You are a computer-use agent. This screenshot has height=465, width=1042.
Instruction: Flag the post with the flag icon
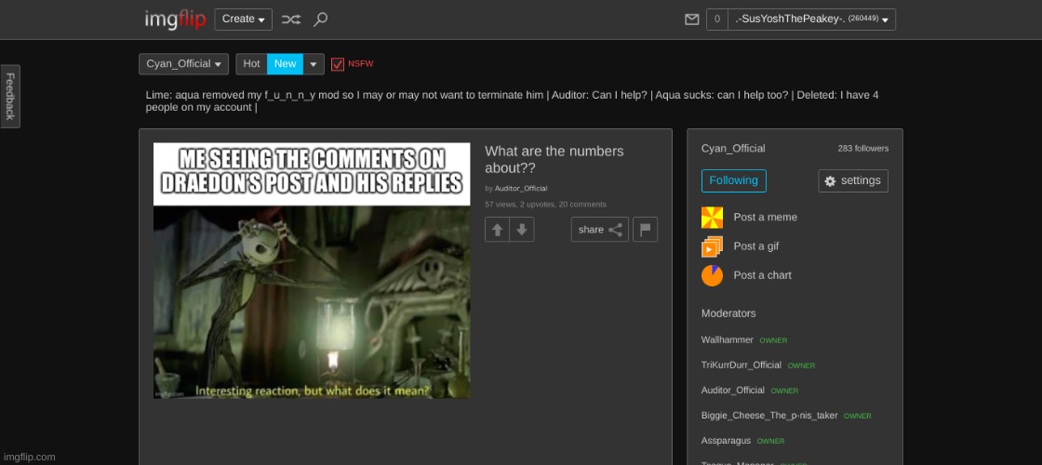point(646,230)
